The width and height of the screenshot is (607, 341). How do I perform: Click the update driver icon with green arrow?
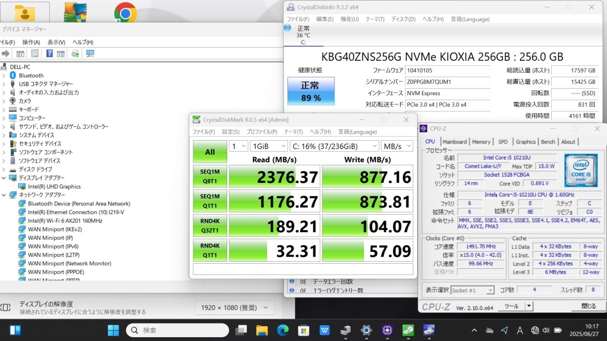76,54
